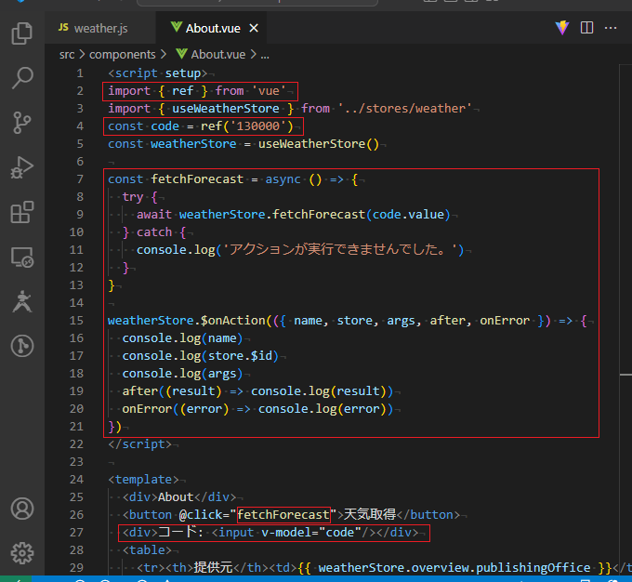Screen dimensions: 632x582
Task: Open the Search view
Action: (21, 77)
